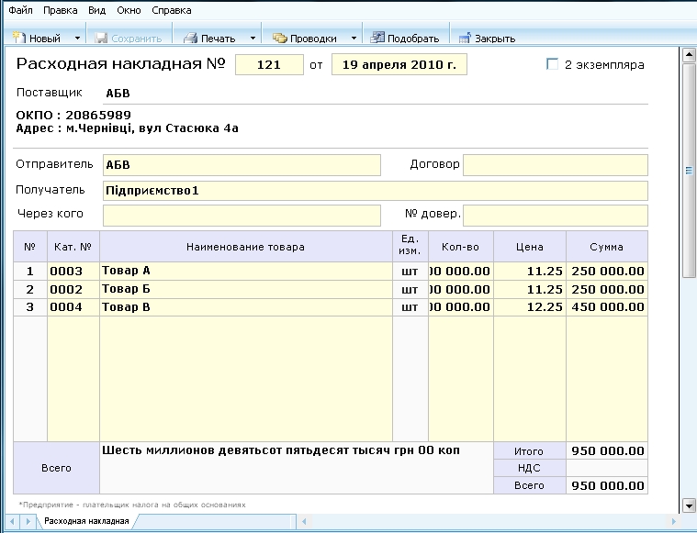Click the date field 19 апреля 2010 г.

(399, 65)
